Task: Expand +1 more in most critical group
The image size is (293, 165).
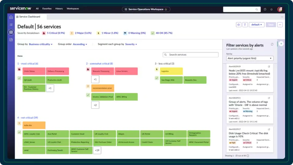Action: coord(50,88)
